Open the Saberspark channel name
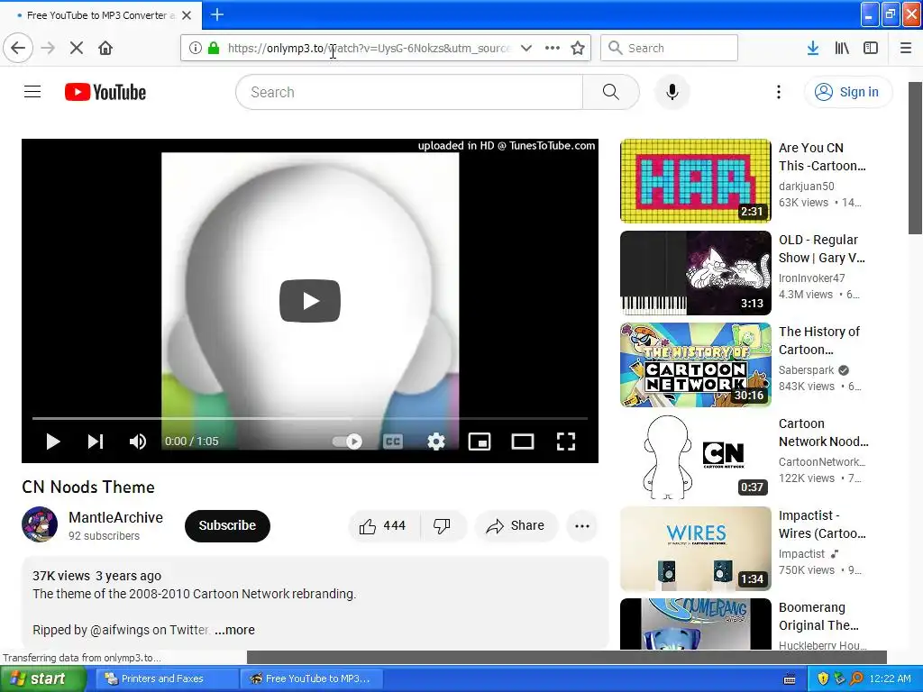The image size is (923, 692). click(807, 370)
